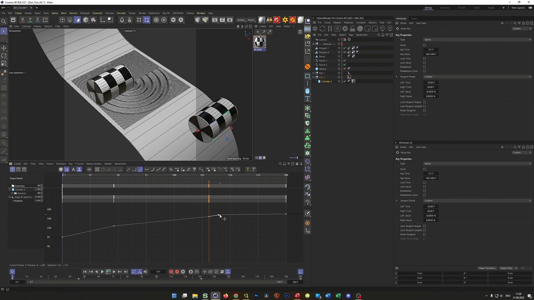
Task: Open Tangent Preset dropdown in upper Attributes
Action: tap(478, 77)
